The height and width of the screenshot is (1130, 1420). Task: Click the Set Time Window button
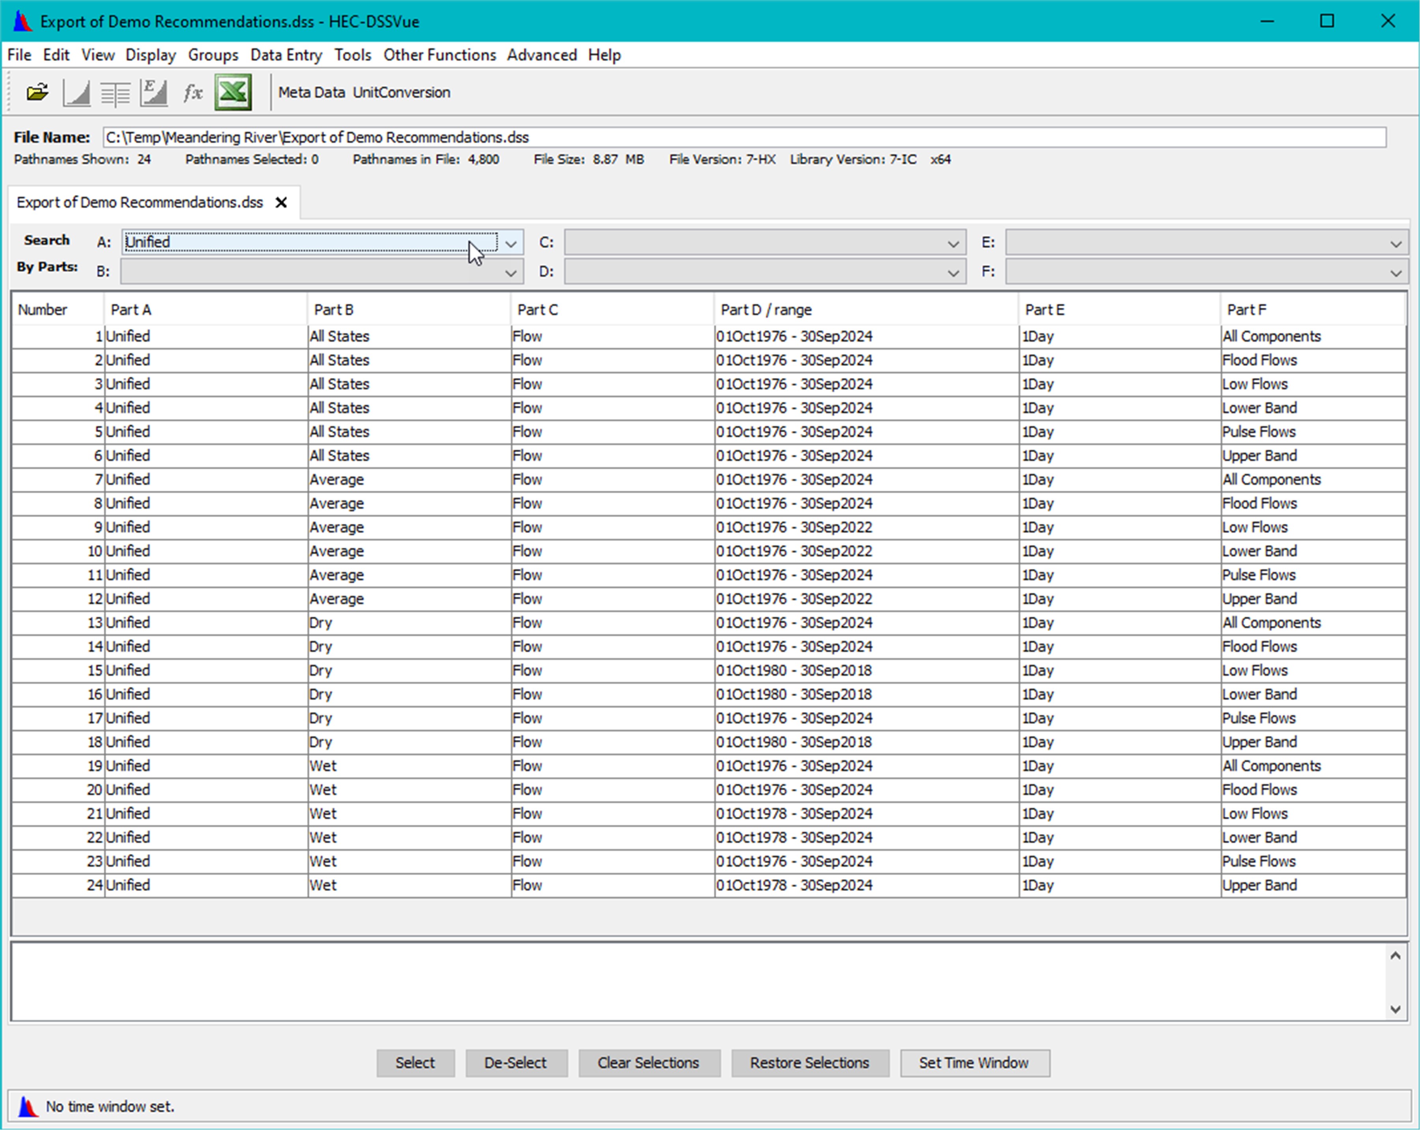[x=975, y=1063]
